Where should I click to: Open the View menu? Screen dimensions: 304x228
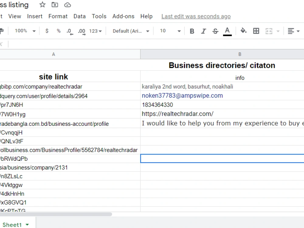tap(15, 16)
